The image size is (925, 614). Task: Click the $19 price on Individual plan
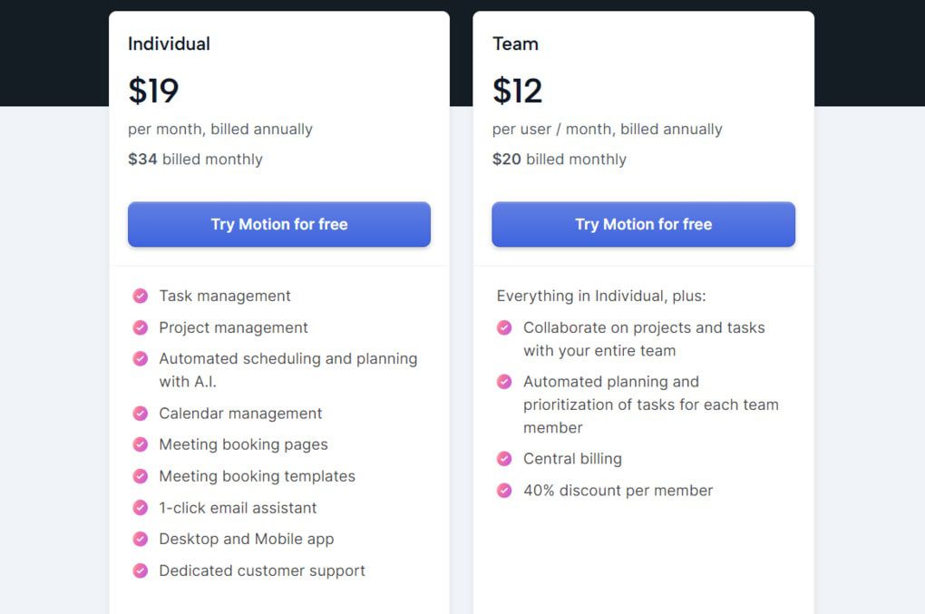coord(153,90)
